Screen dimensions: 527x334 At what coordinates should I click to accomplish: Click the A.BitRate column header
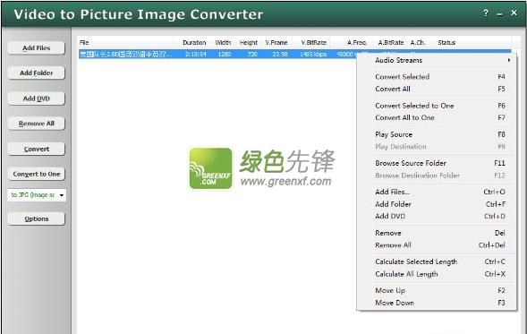pos(390,43)
